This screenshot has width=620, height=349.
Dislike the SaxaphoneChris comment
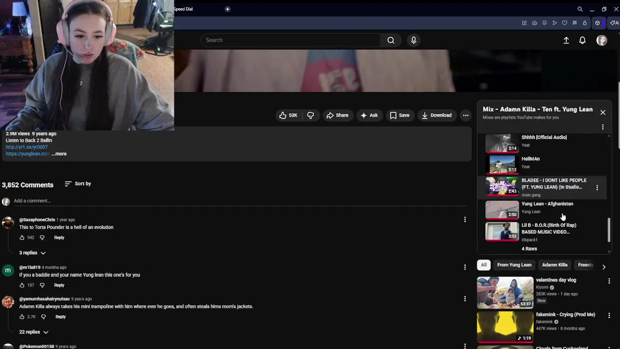[x=42, y=238]
